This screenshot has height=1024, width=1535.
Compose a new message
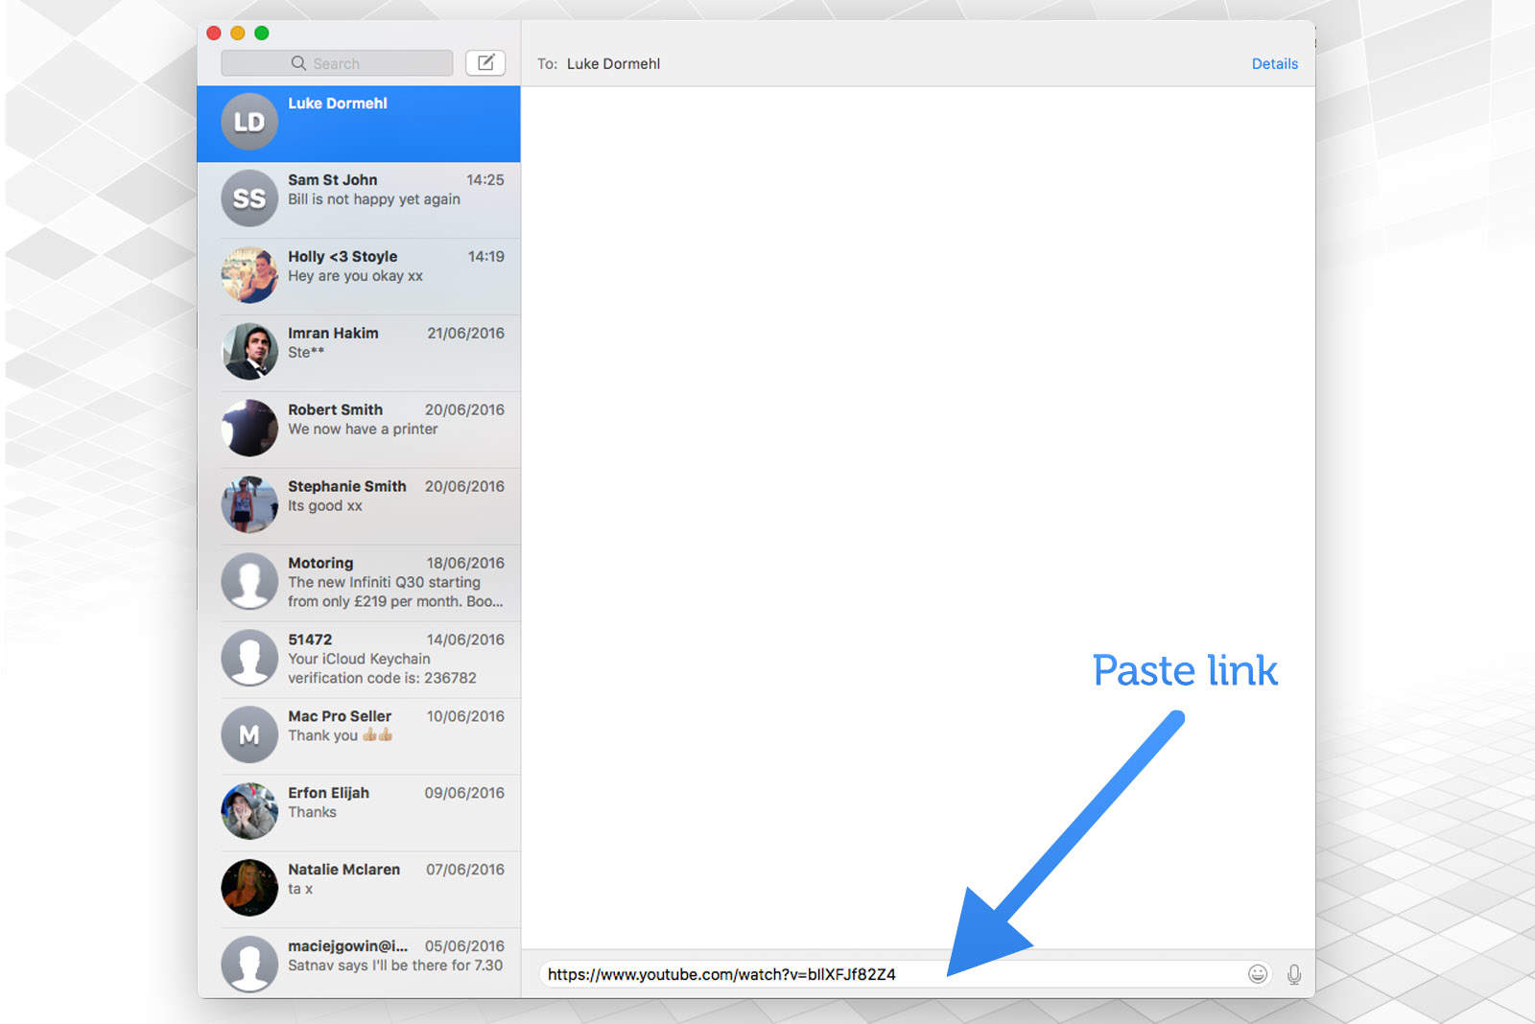click(485, 61)
